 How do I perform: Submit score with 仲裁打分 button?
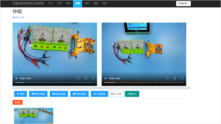coord(132,94)
